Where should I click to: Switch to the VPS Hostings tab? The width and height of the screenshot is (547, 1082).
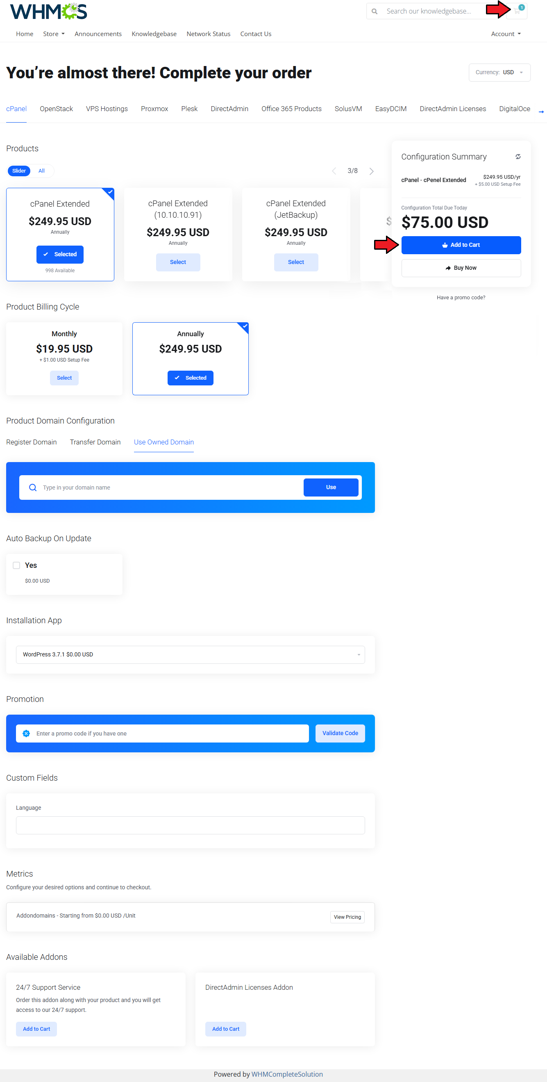pos(107,109)
